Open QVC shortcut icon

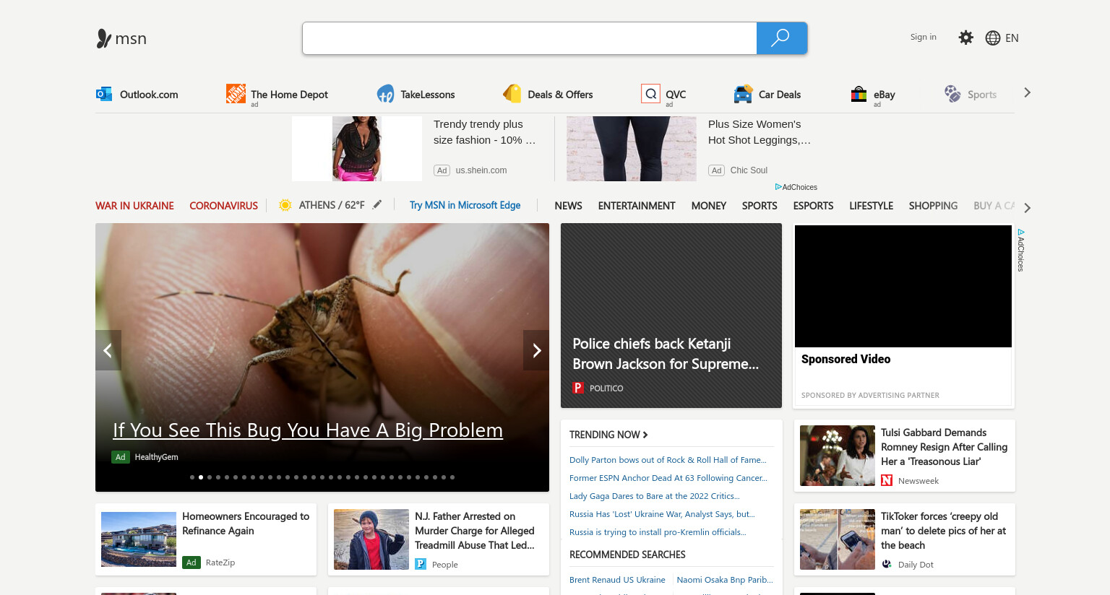[650, 94]
